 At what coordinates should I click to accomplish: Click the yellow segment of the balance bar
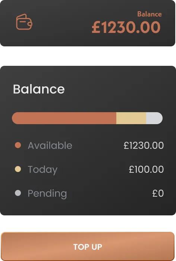[131, 118]
